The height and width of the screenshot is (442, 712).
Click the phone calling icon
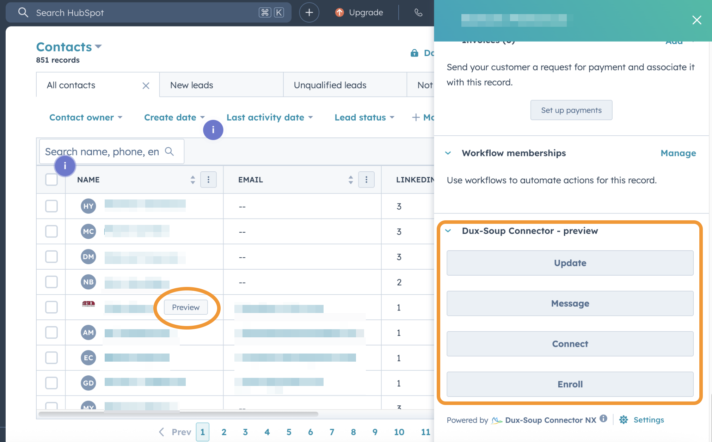[x=418, y=13]
